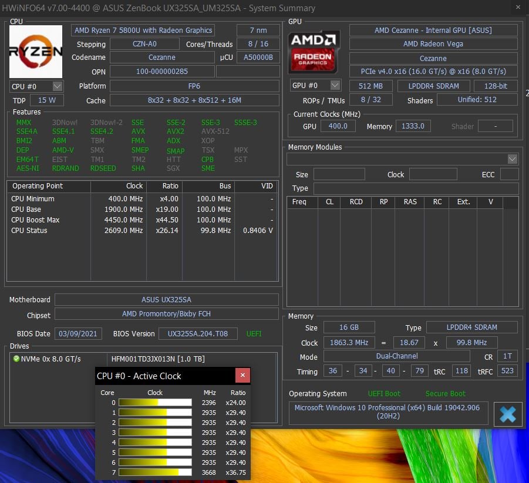Click the PCIe v4.0 x16 field
The image size is (529, 483).
tap(433, 72)
